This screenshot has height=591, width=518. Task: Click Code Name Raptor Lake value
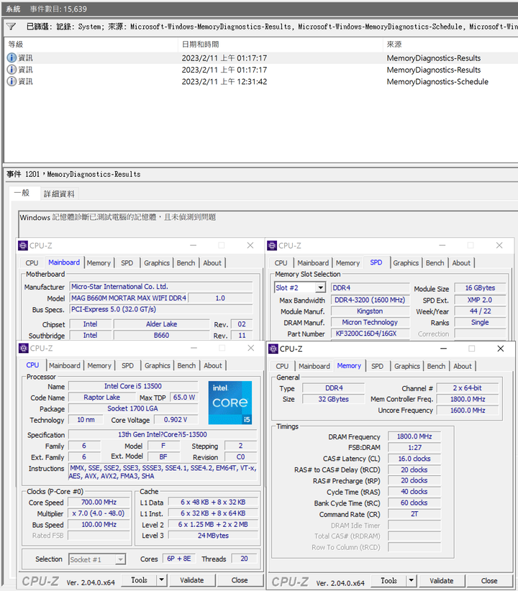pyautogui.click(x=102, y=398)
